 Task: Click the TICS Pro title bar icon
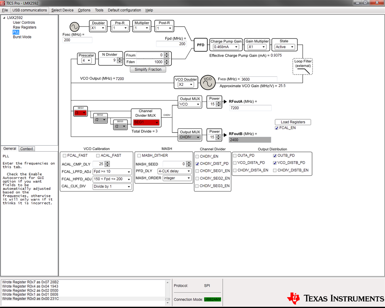coord(3,3)
